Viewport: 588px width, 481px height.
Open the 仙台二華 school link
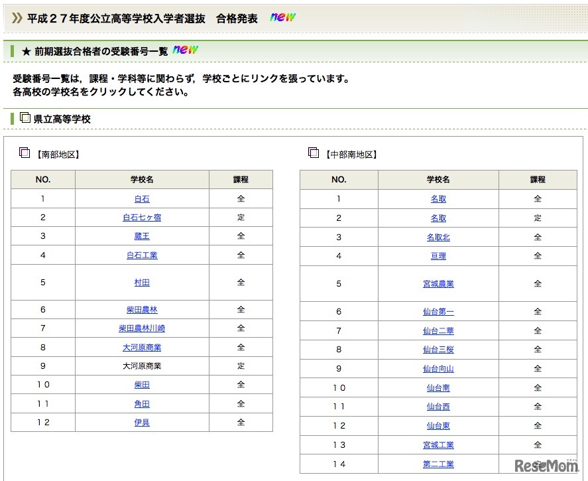[438, 331]
